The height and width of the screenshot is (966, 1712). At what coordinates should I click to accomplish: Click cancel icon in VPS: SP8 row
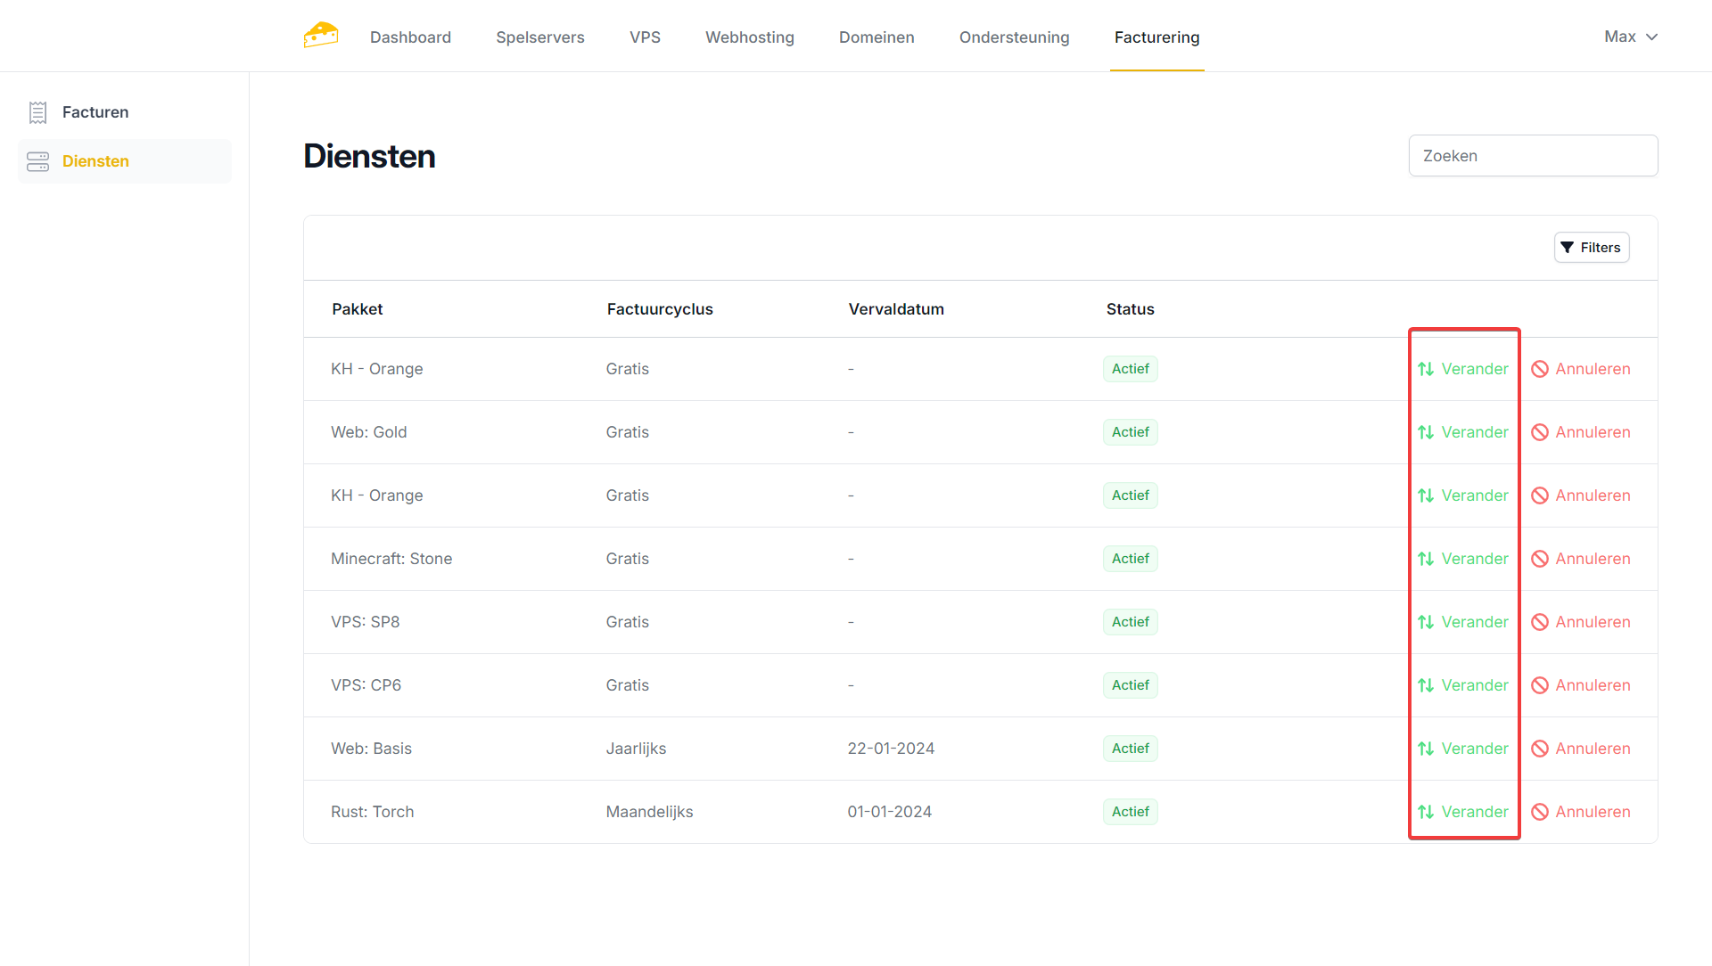(x=1540, y=622)
